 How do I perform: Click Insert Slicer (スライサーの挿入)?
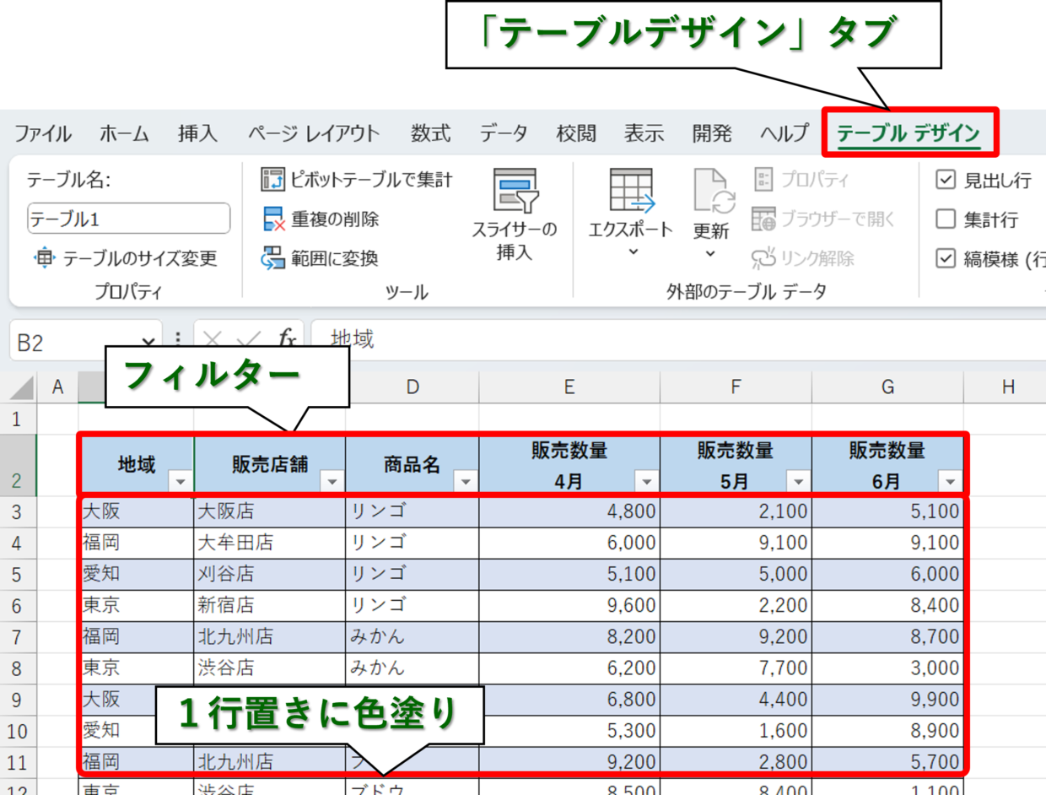coord(515,214)
